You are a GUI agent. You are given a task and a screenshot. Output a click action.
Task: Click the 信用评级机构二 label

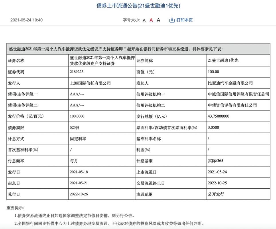tap(151, 105)
